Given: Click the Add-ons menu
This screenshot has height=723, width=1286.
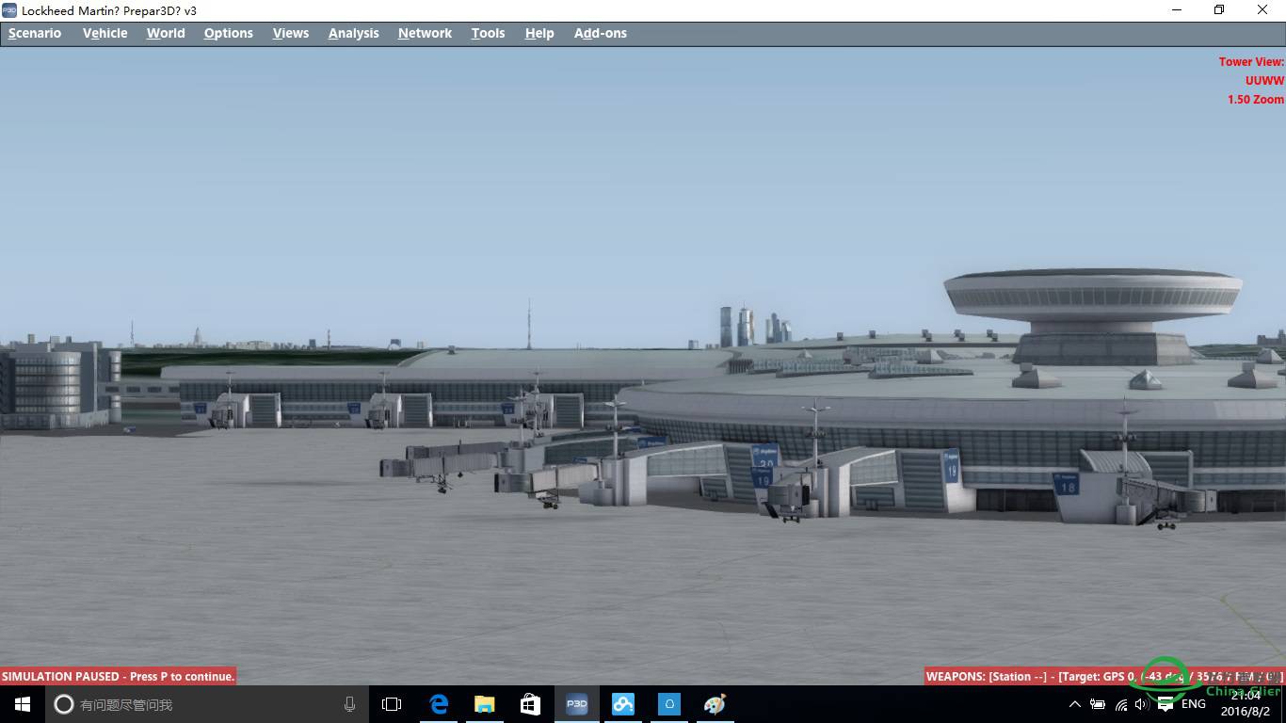Looking at the screenshot, I should tap(600, 33).
